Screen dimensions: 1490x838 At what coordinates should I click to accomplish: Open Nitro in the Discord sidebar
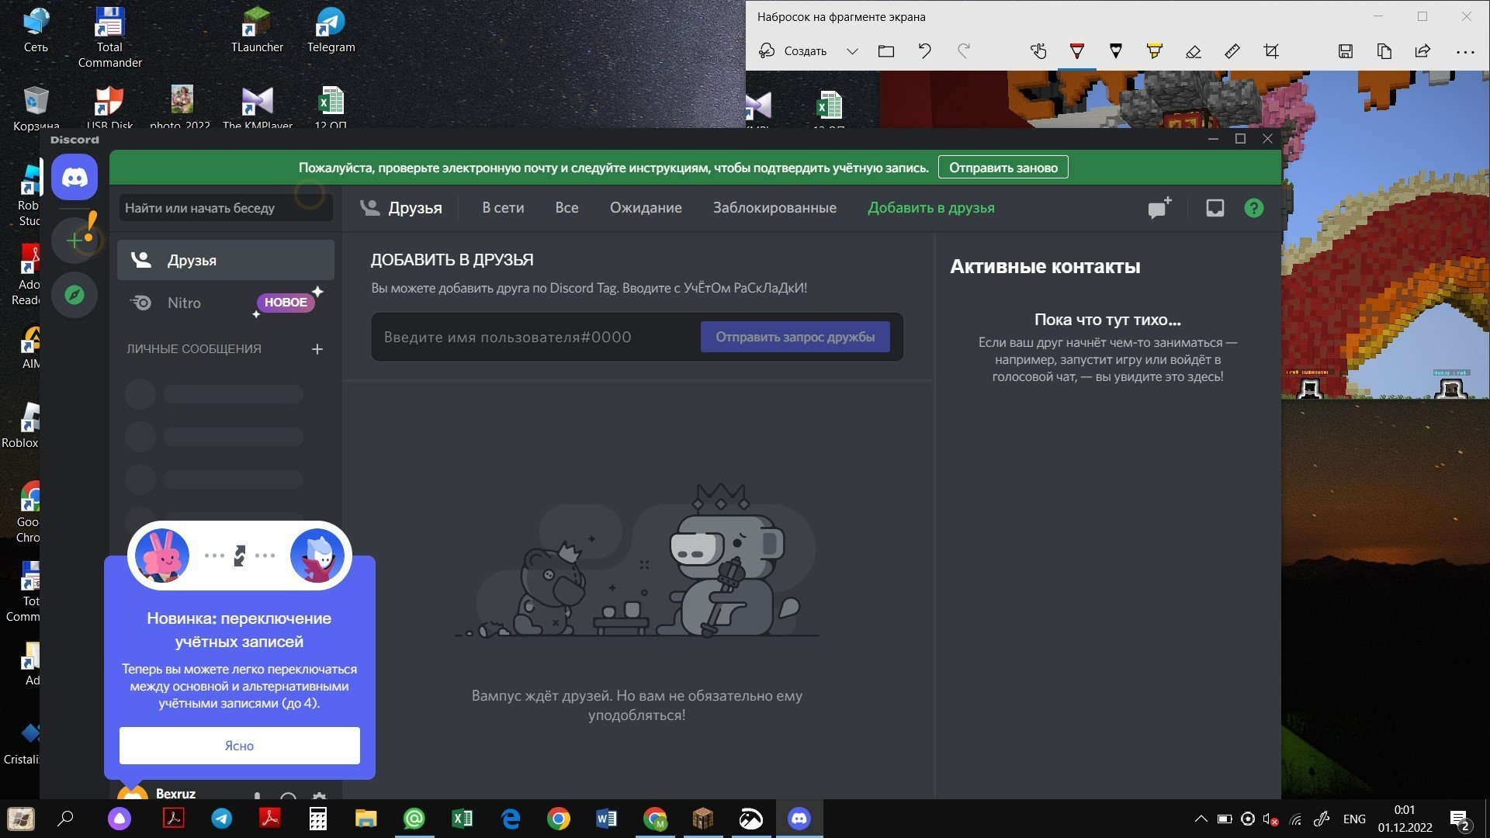click(226, 303)
